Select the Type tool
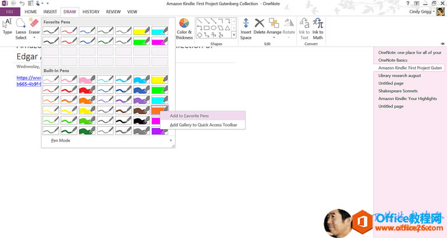447x238 pixels. pyautogui.click(x=8, y=26)
